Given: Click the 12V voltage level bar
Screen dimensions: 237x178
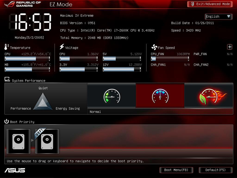Looking at the screenshot, I should 122,69.
